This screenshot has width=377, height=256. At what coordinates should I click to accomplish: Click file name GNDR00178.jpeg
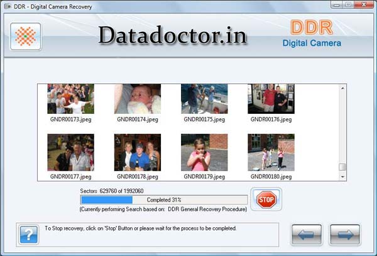click(138, 177)
